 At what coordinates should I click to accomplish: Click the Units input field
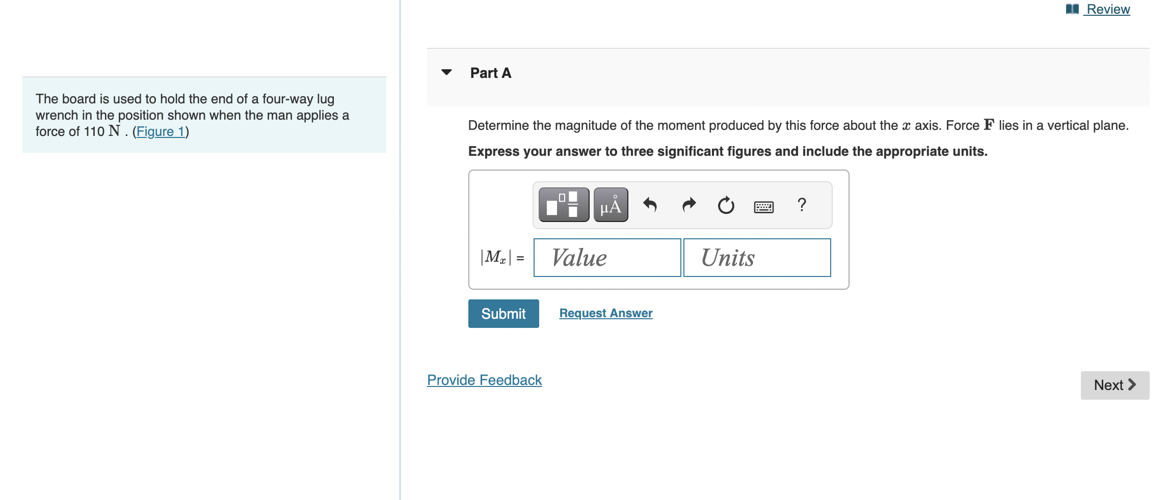(757, 258)
